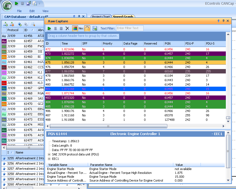The image size is (236, 189).
Task: Click the add signal icon with blue cube
Action: pyautogui.click(x=20, y=24)
